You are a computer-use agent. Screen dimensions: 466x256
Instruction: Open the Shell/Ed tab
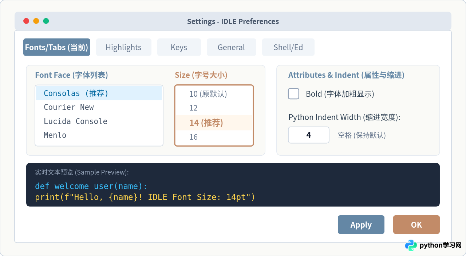point(288,47)
